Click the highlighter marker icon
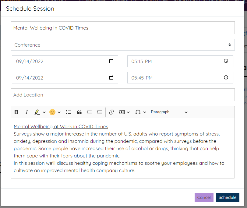The height and width of the screenshot is (208, 247). [37, 112]
